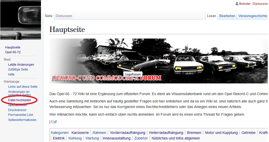Open the Motor und Kupplung category
The height and width of the screenshot is (142, 269).
[221, 133]
